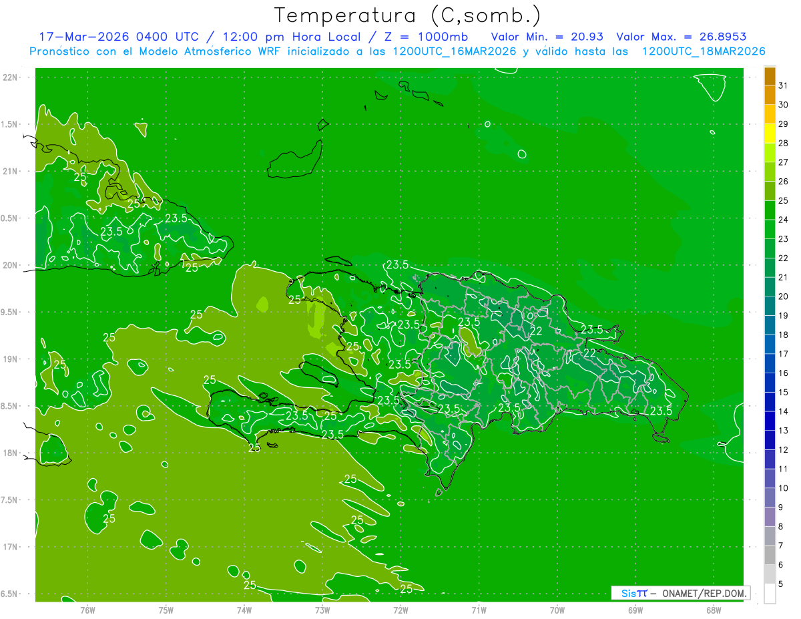Click the color scale label 27
Image resolution: width=801 pixels, height=619 pixels.
tap(784, 162)
